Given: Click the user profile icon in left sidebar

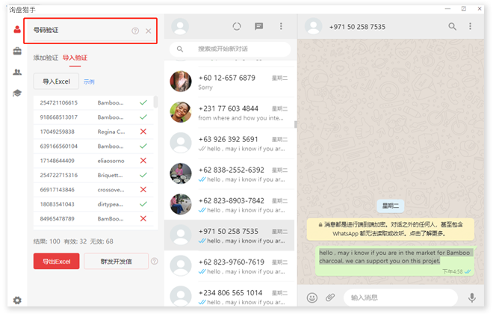Looking at the screenshot, I should click(x=16, y=30).
